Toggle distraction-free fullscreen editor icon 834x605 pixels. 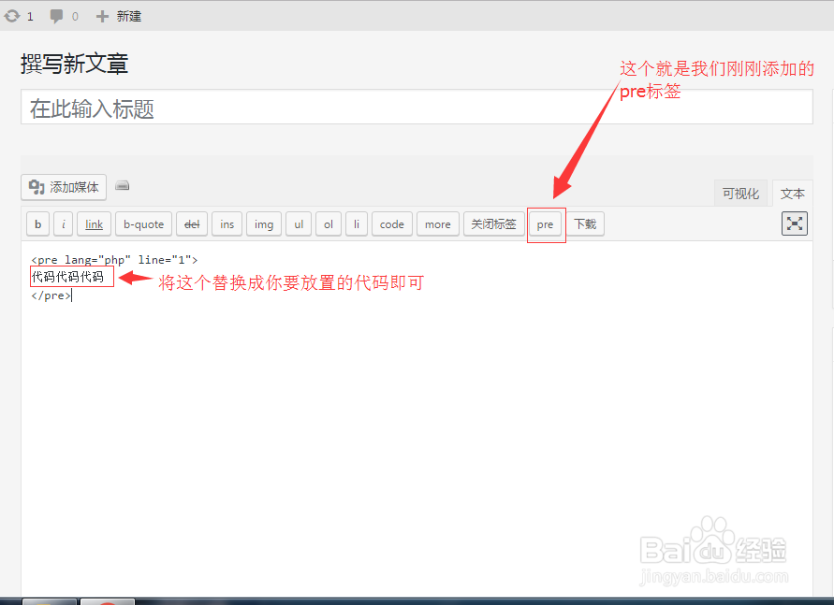click(794, 223)
